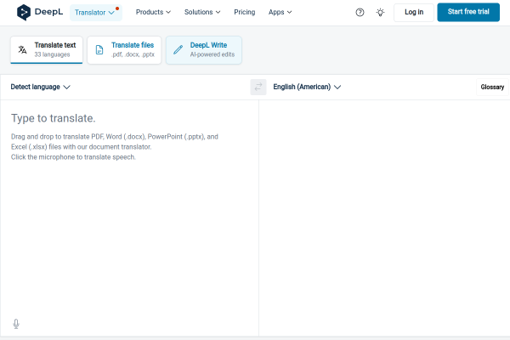This screenshot has width=510, height=340.
Task: Open the Pricing page
Action: tap(245, 12)
